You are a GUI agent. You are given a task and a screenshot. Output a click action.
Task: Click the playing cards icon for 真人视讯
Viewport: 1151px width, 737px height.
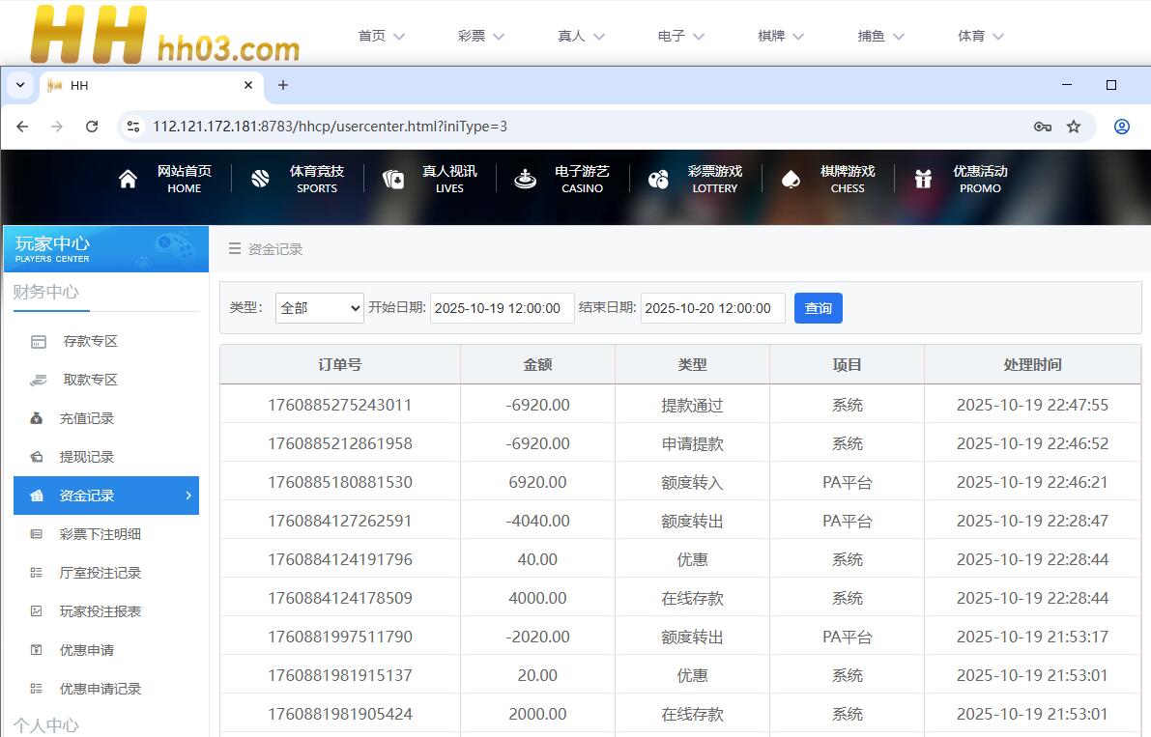[x=393, y=180]
